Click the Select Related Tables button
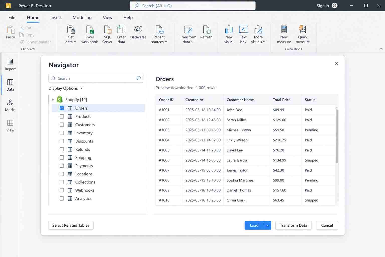The height and width of the screenshot is (257, 385). (71, 225)
